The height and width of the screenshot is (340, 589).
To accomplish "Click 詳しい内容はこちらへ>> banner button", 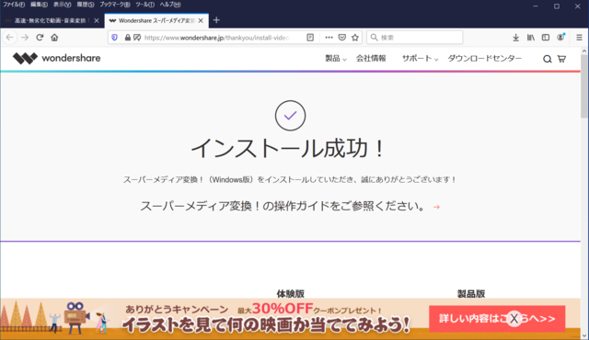I will click(x=497, y=319).
